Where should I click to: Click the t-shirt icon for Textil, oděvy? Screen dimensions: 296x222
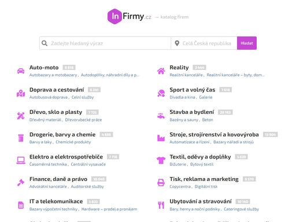pos(161,160)
